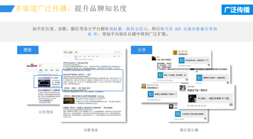253x139 pixels.
Task: Click comment icon on 能够有什么好处 post
Action: (x=228, y=83)
